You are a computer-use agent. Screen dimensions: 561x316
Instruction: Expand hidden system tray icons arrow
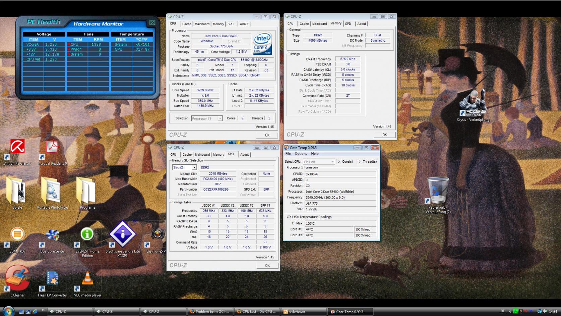510,311
